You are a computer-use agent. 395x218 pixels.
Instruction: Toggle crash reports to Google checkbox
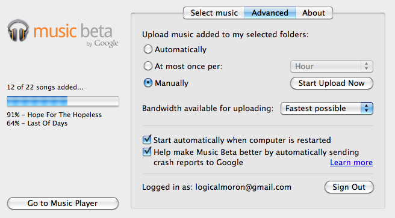click(x=147, y=152)
